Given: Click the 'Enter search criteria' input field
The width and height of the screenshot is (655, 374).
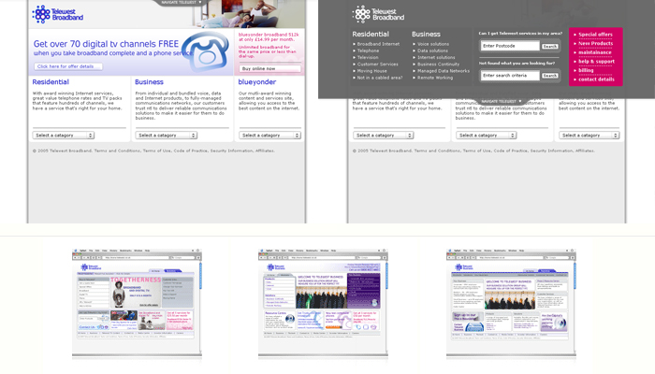Looking at the screenshot, I should point(510,76).
